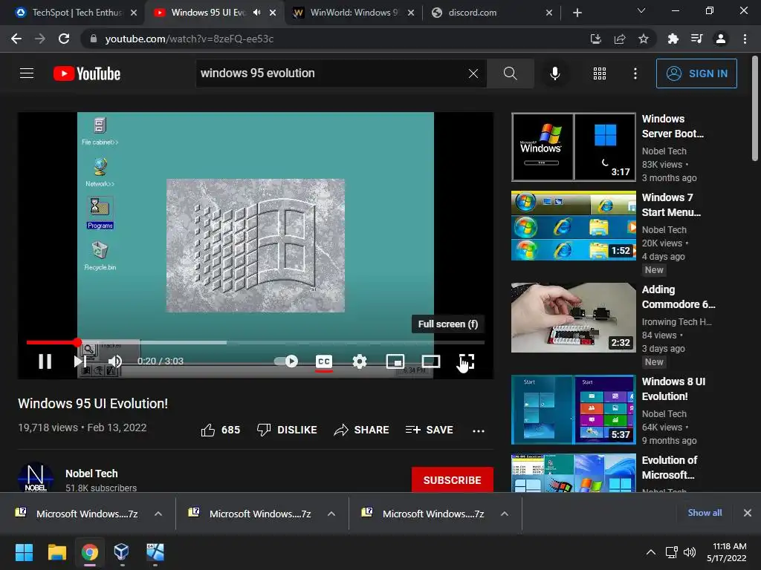Mute the audio-playing YouTube tab
This screenshot has width=761, height=570.
(256, 13)
